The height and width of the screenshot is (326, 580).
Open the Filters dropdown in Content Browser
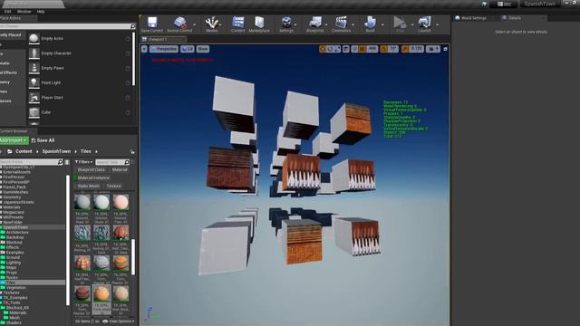click(83, 162)
